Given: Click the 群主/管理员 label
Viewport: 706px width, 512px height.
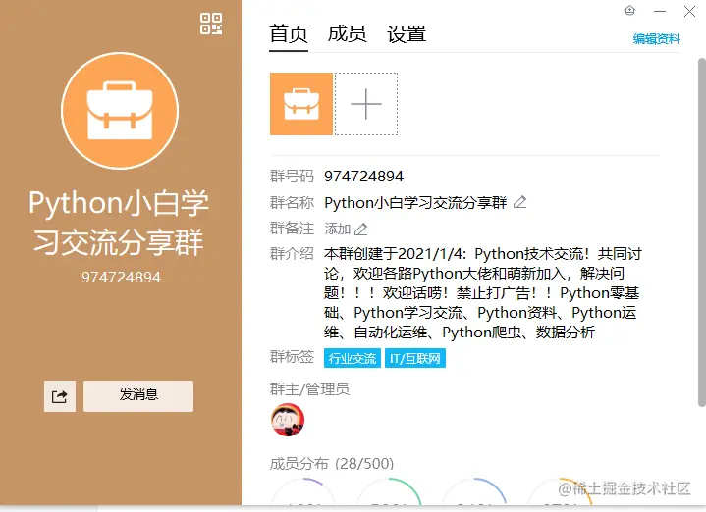Looking at the screenshot, I should pos(309,389).
